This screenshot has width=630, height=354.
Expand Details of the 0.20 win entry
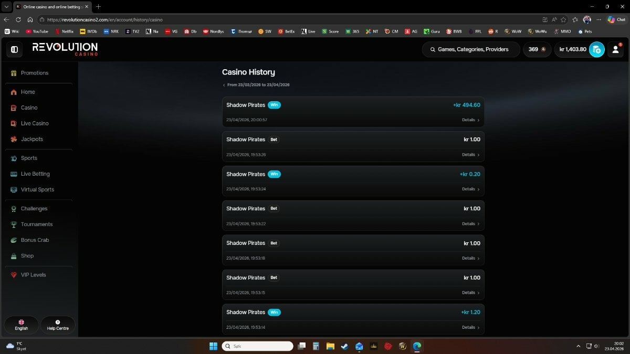470,189
